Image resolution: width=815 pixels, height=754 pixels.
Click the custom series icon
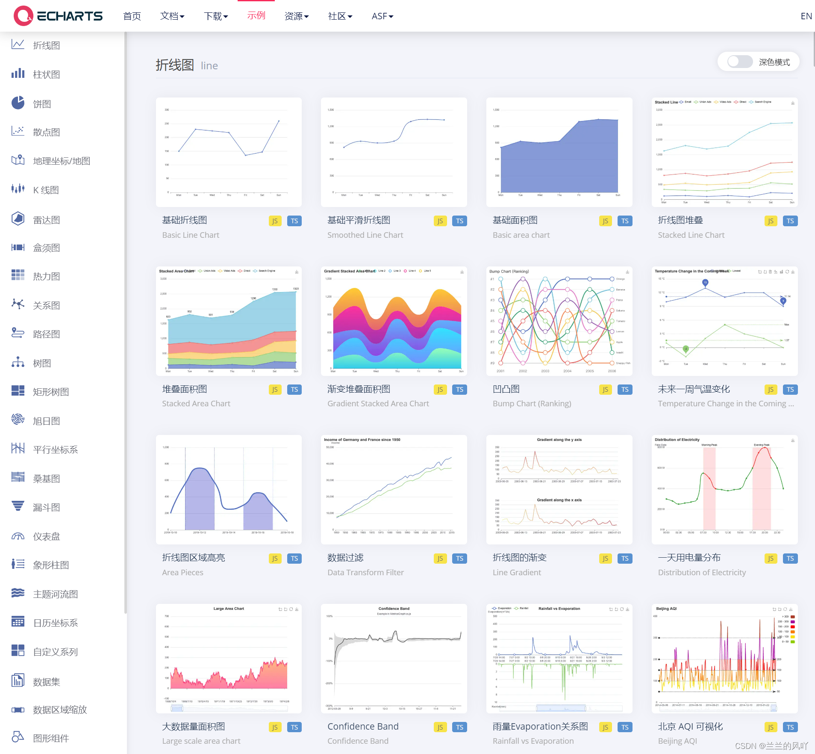(x=18, y=651)
